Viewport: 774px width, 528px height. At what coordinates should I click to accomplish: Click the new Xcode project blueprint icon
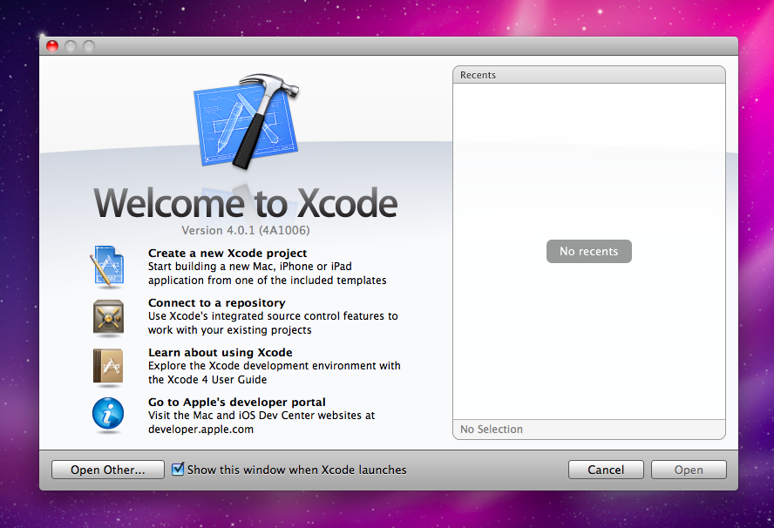[108, 267]
